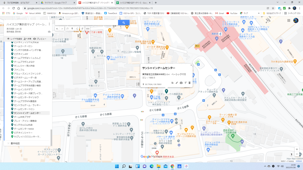Open the style paint bucket in the info popup

point(172,83)
